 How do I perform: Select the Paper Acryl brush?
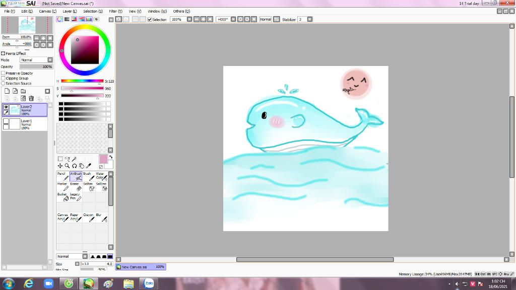click(x=76, y=217)
